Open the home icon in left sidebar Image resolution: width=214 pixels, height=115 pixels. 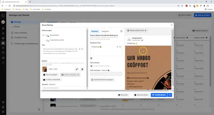point(3,28)
